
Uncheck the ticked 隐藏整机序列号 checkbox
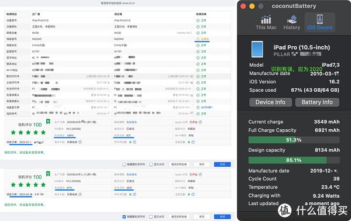(124, 217)
